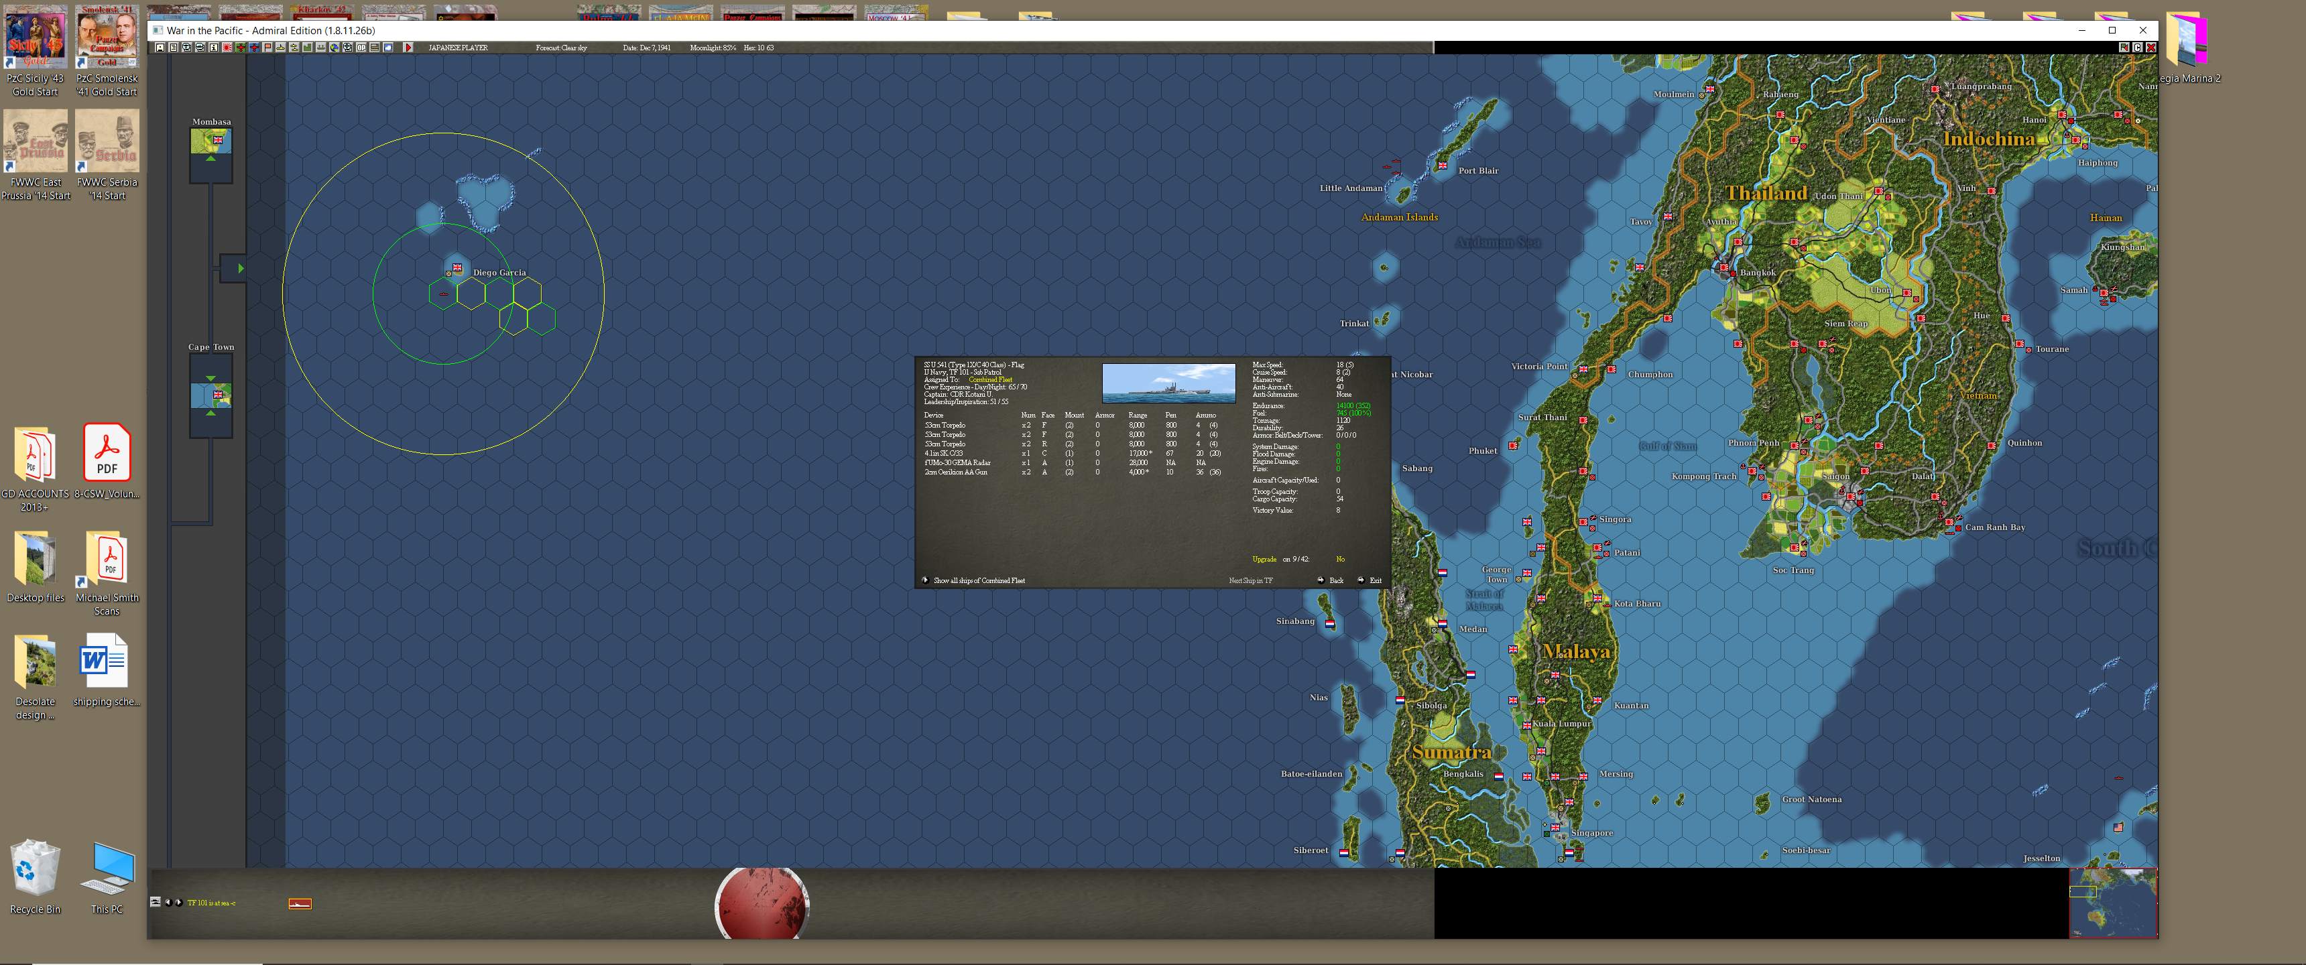2306x965 pixels.
Task: Click the Cam Ranh Bay label on the map
Action: tap(1994, 527)
